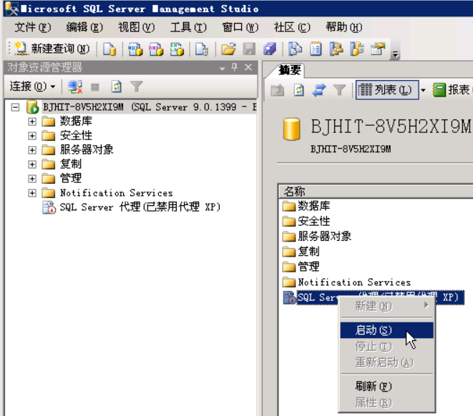Click the Open File folder icon

click(x=228, y=49)
